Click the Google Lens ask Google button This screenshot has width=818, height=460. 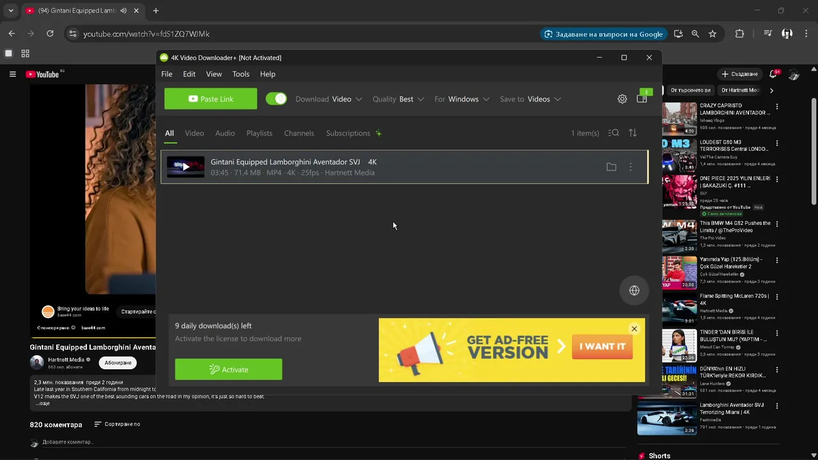[x=604, y=34]
